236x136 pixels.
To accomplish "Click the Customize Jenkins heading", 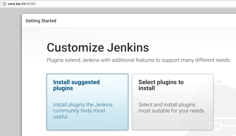I will click(98, 48).
